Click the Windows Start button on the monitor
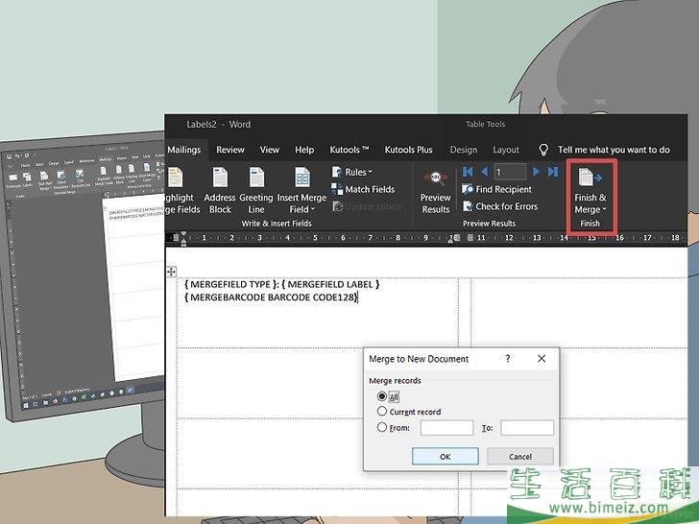This screenshot has height=524, width=699. pyautogui.click(x=26, y=405)
